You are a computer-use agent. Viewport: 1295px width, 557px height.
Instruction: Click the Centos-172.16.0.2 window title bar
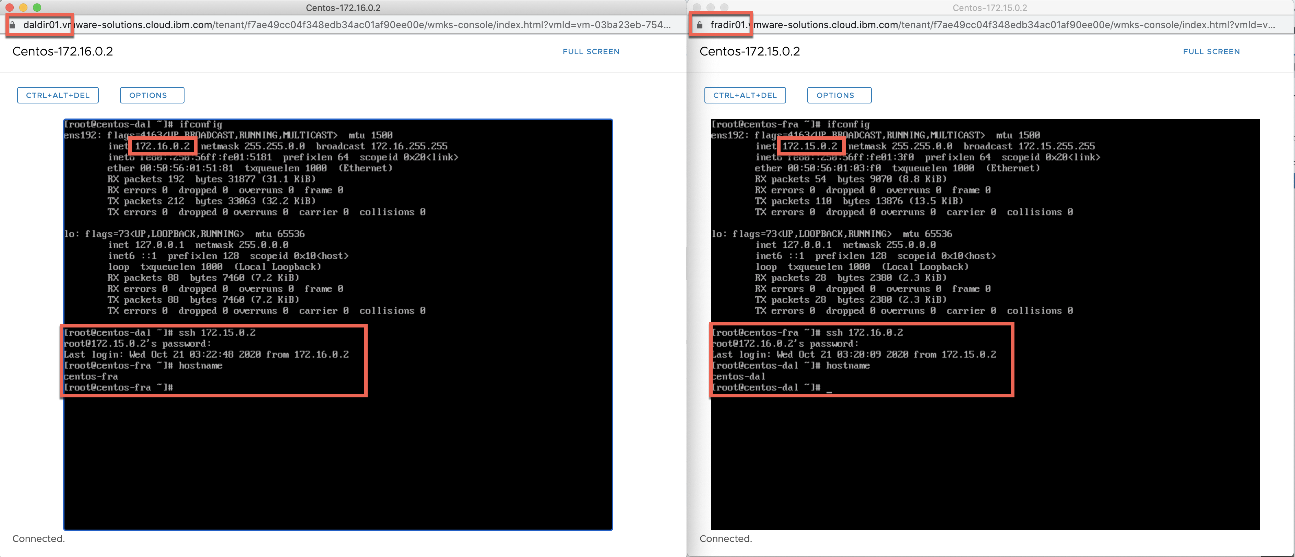tap(343, 8)
